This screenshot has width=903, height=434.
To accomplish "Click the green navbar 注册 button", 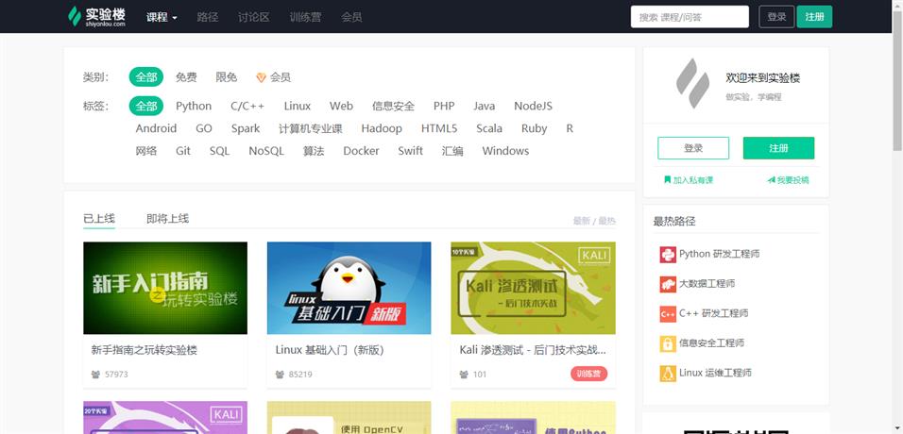I will pos(814,17).
